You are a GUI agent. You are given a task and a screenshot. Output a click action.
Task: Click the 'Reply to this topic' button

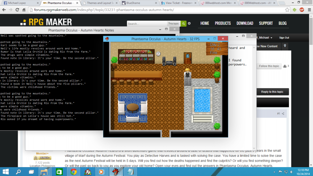[x=272, y=92]
